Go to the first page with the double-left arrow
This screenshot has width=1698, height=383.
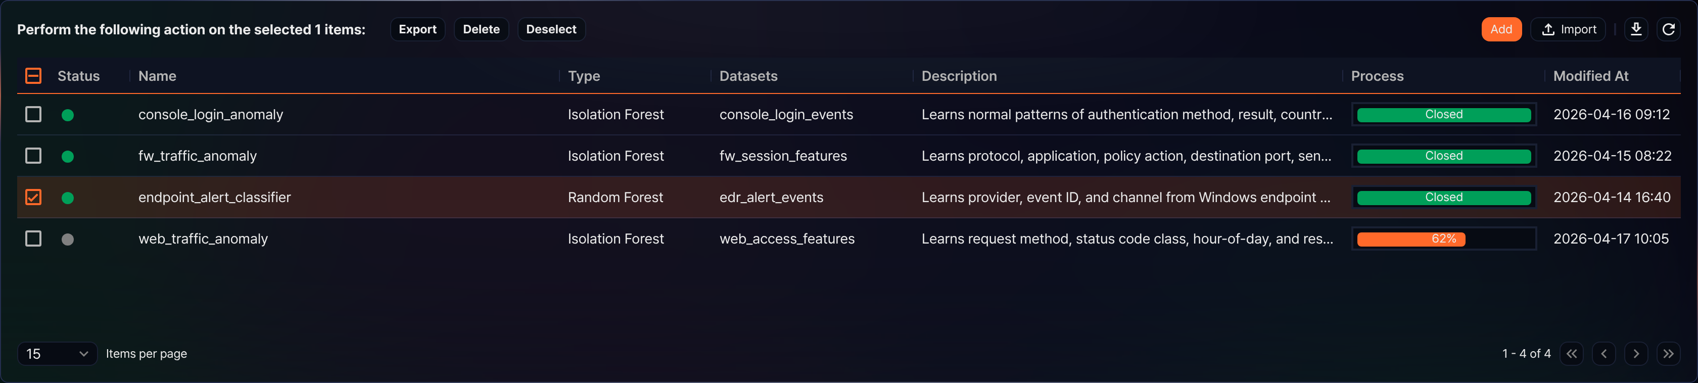coord(1572,354)
